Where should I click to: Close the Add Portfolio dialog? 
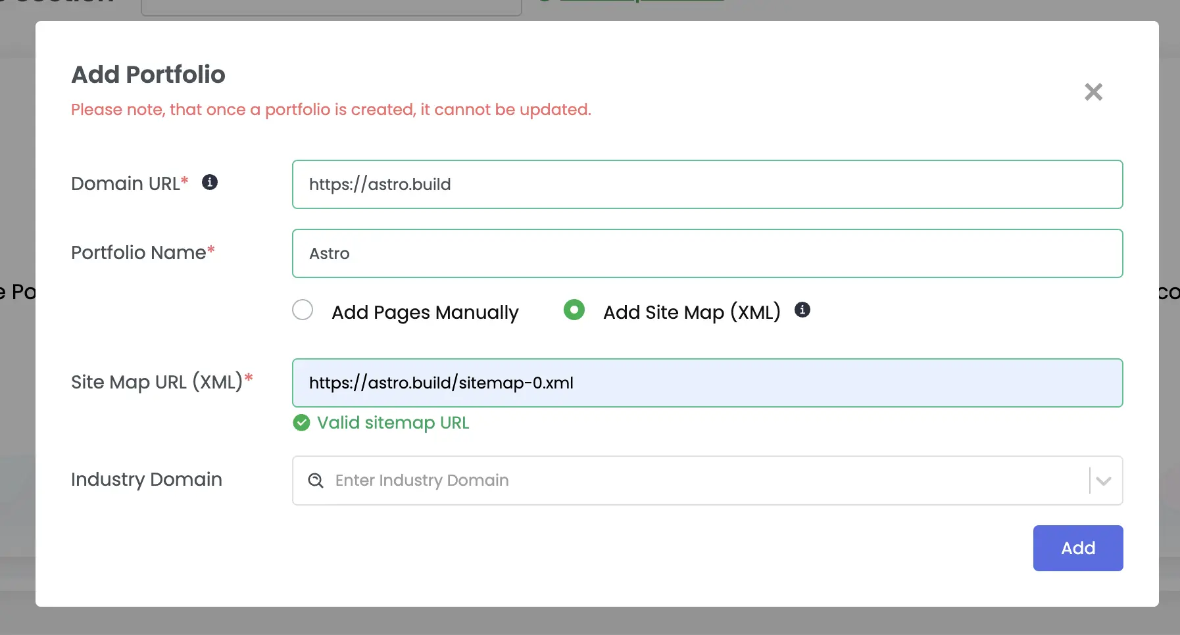1093,92
